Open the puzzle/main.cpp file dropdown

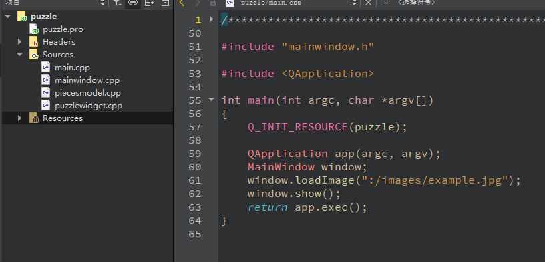[354, 3]
